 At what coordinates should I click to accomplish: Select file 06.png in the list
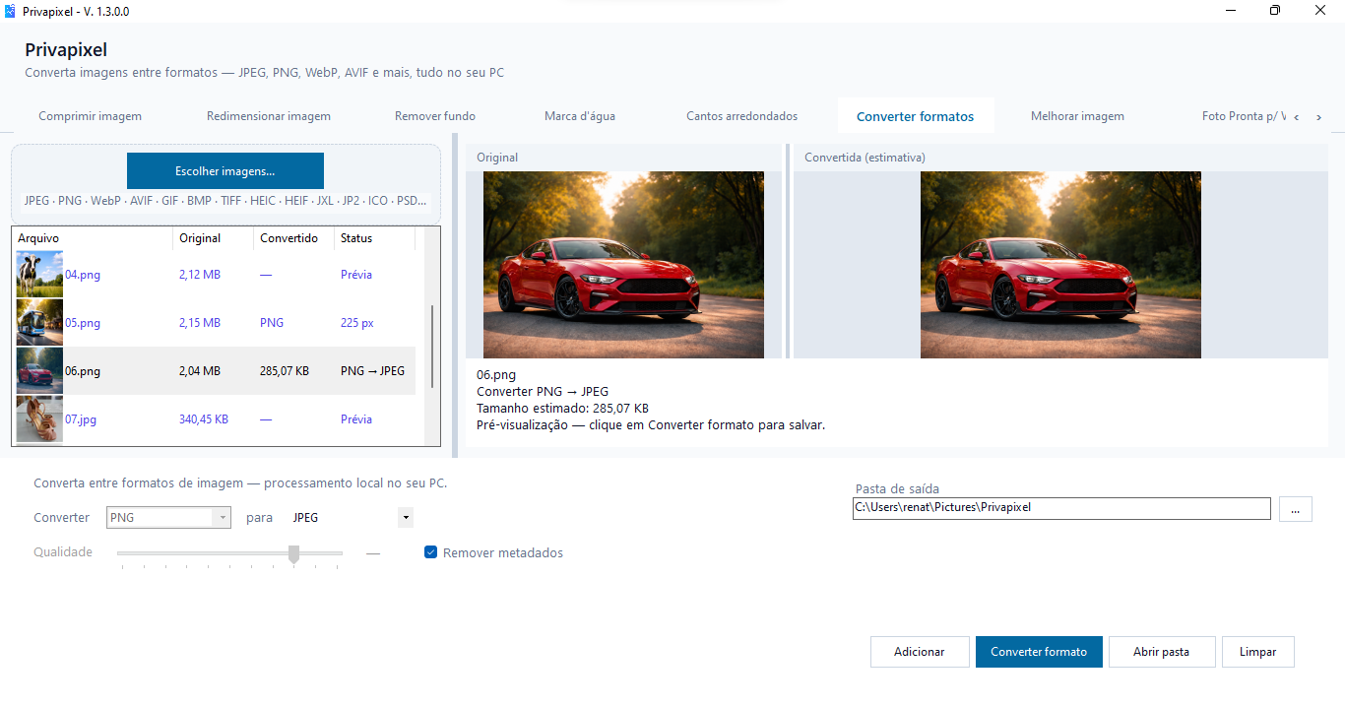[x=216, y=371]
